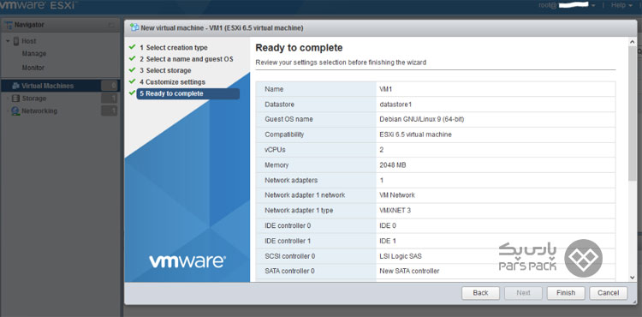Select Networking in Navigator
This screenshot has height=317, width=642.
point(39,111)
